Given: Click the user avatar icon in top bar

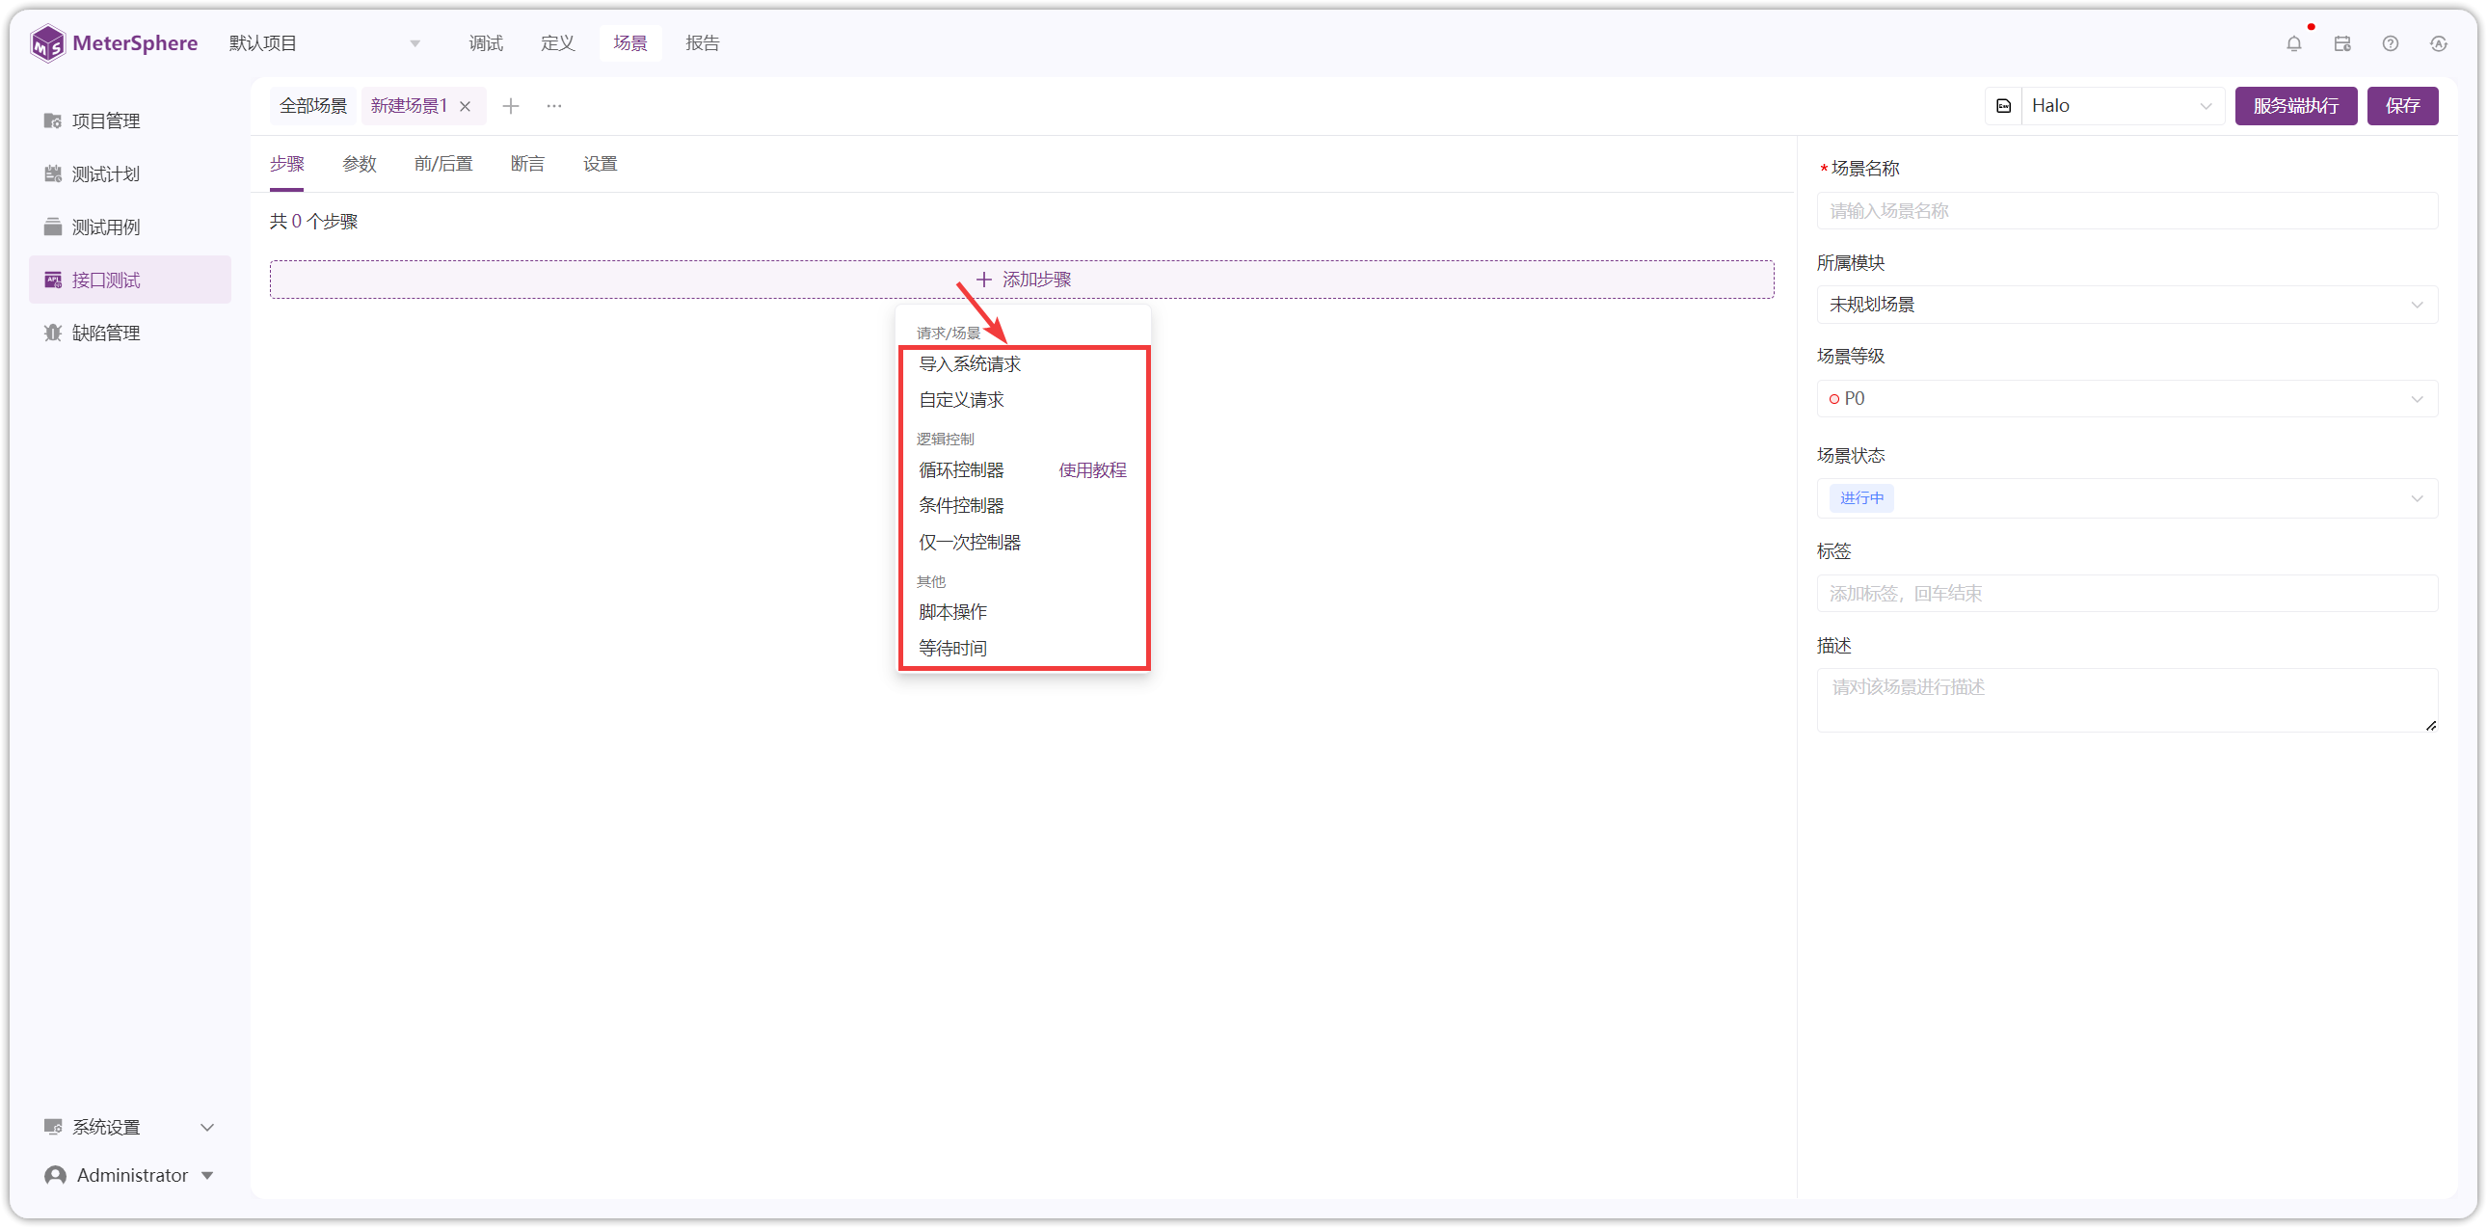Looking at the screenshot, I should (2439, 43).
